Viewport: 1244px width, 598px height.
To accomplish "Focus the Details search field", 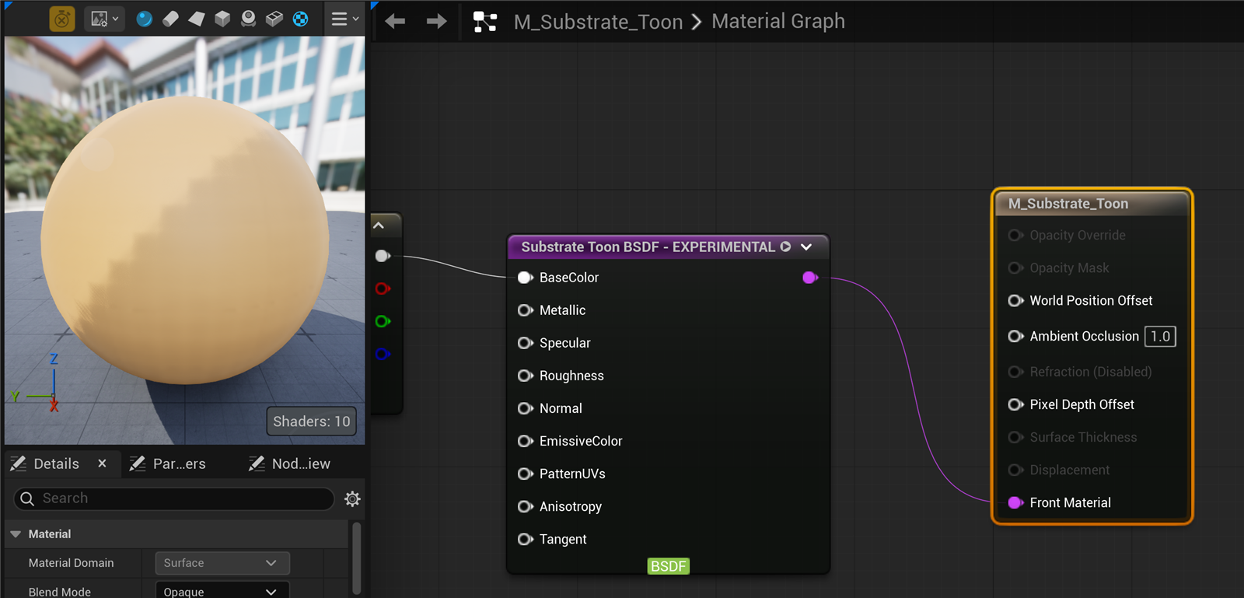I will point(174,498).
